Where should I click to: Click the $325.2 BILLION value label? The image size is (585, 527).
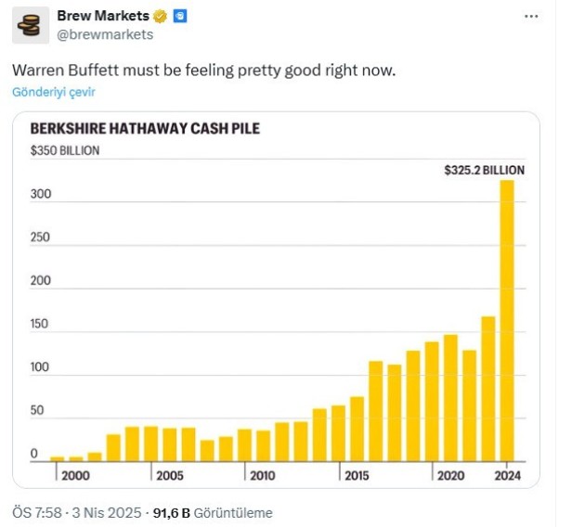pos(482,170)
